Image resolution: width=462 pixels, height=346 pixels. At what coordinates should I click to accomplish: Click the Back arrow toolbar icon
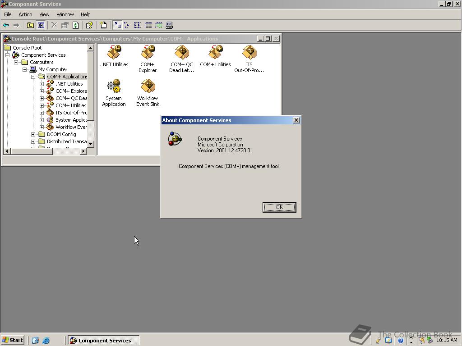click(6, 25)
